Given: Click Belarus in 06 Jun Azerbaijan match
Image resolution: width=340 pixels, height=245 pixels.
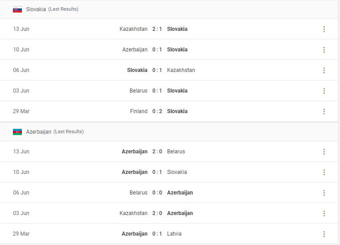Looking at the screenshot, I should click(x=138, y=193).
